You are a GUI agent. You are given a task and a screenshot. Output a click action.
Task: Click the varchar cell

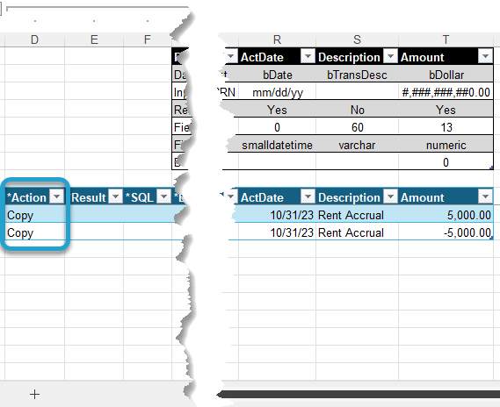357,145
